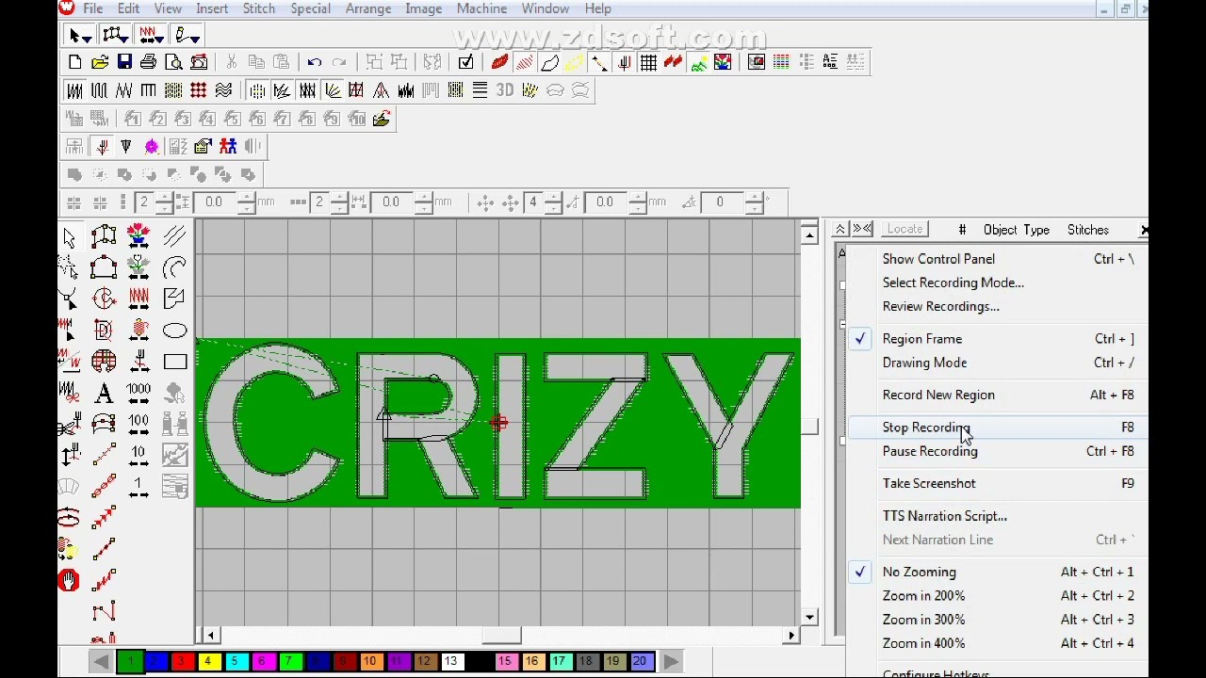Click the Copy icon in toolbar
The image size is (1206, 678).
click(256, 62)
